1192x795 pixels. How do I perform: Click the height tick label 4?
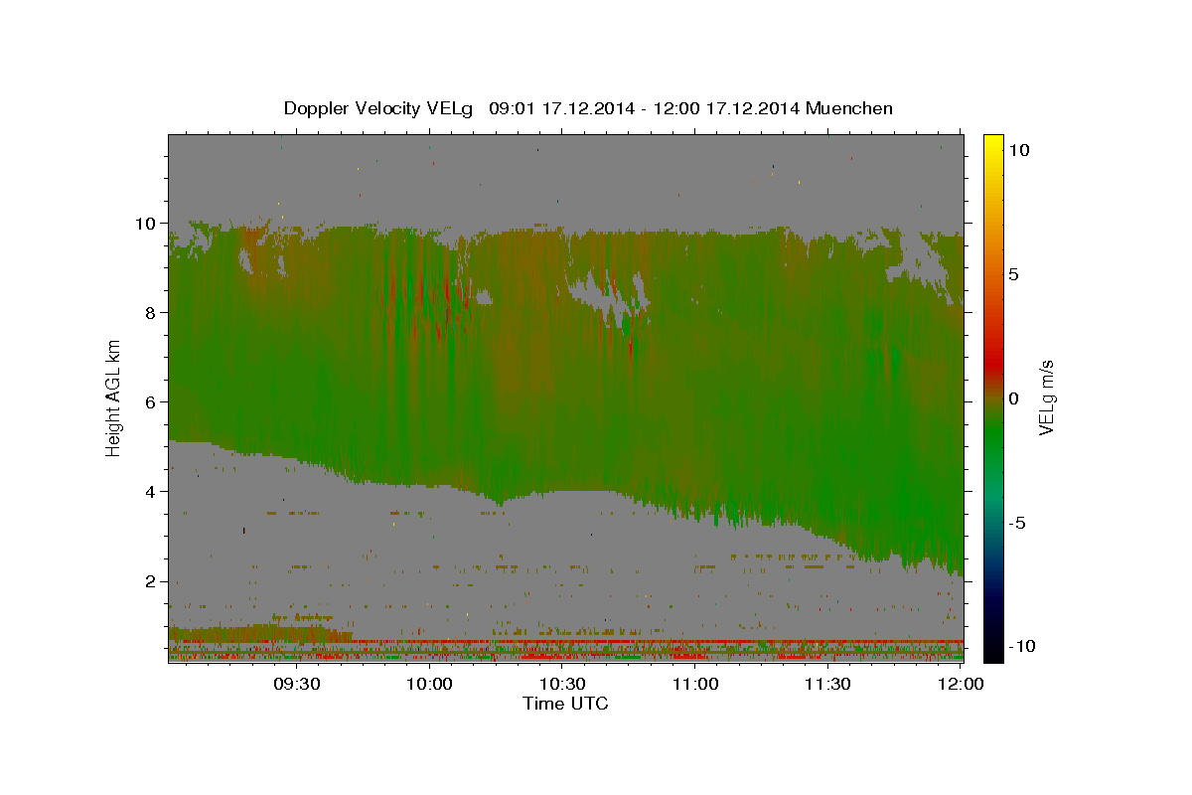coord(153,491)
